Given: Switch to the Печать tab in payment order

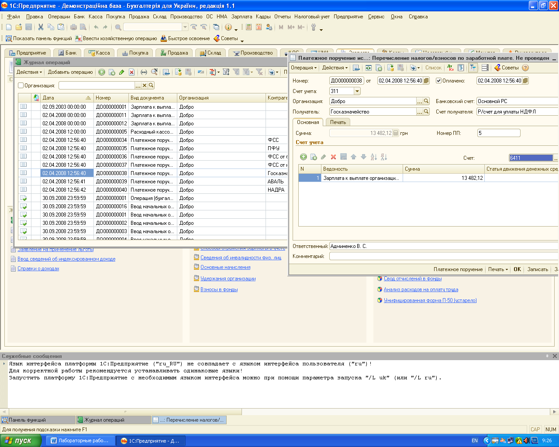Looking at the screenshot, I should pos(338,122).
